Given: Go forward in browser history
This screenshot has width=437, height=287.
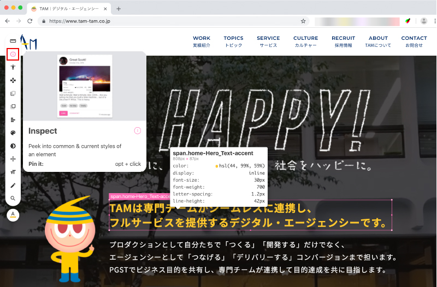Looking at the screenshot, I should coord(19,21).
